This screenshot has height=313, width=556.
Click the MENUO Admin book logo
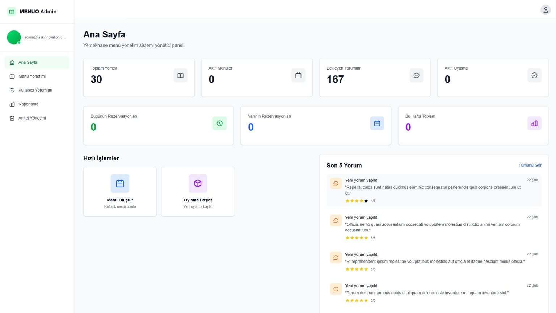click(12, 12)
